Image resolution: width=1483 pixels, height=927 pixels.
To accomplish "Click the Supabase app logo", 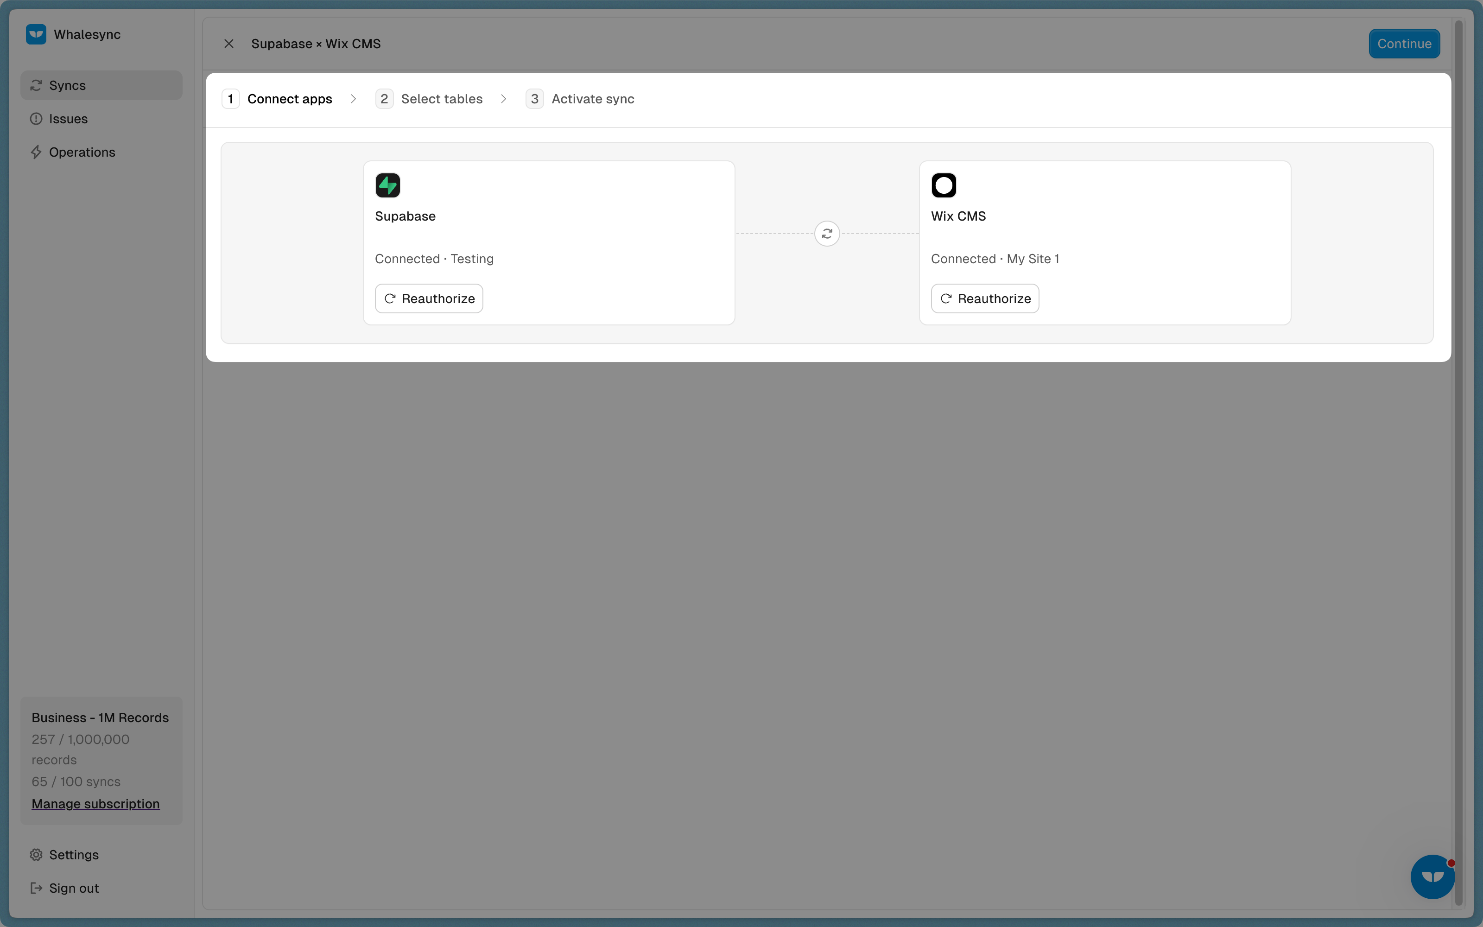I will pyautogui.click(x=388, y=185).
